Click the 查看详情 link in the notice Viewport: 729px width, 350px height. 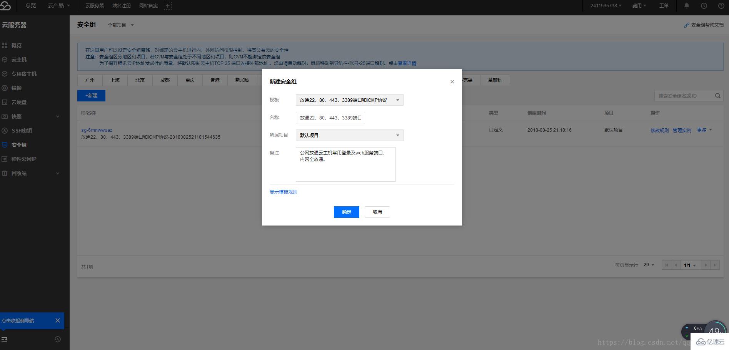click(x=407, y=63)
